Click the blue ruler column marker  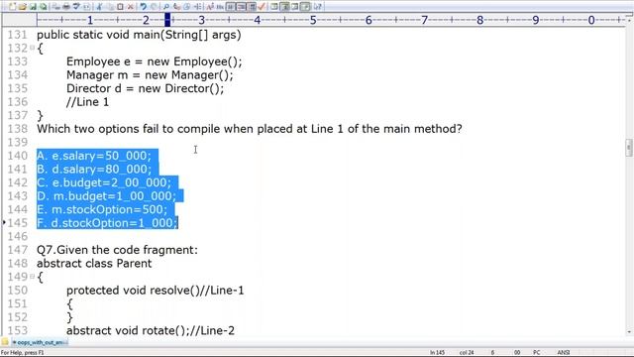[x=167, y=20]
